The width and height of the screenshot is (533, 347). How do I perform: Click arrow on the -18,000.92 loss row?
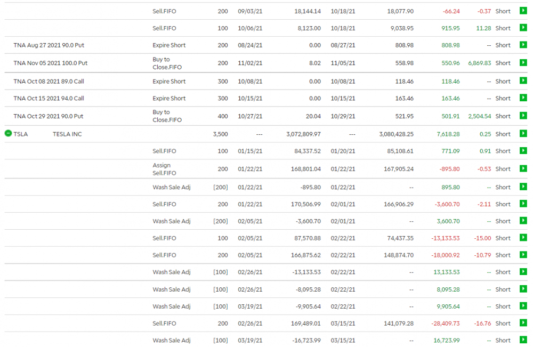[523, 255]
